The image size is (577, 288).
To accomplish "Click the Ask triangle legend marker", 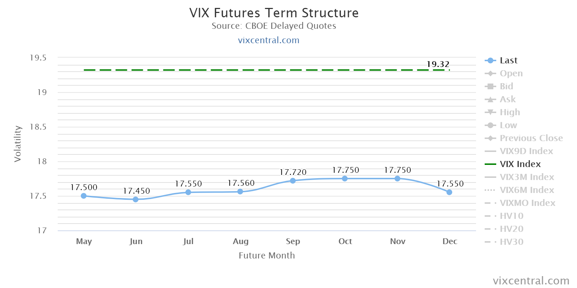I will tap(490, 99).
